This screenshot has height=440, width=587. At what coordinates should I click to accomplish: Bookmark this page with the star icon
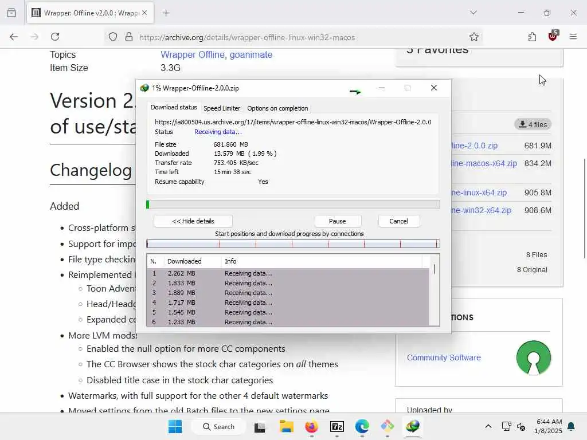pos(474,37)
